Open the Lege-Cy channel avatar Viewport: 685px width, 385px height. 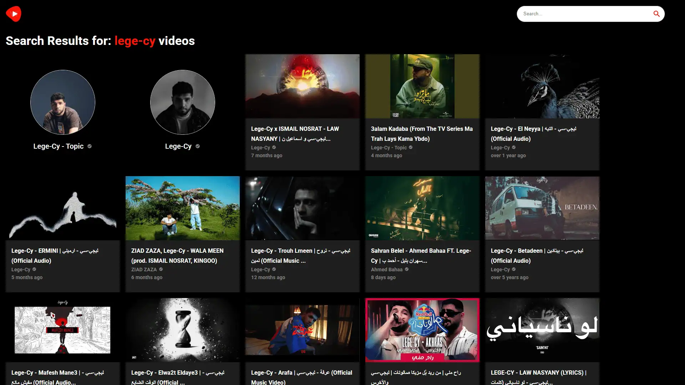point(183,102)
